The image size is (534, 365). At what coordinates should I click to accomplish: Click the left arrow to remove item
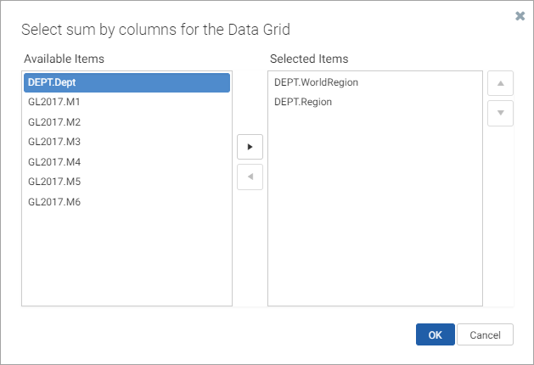pyautogui.click(x=250, y=177)
